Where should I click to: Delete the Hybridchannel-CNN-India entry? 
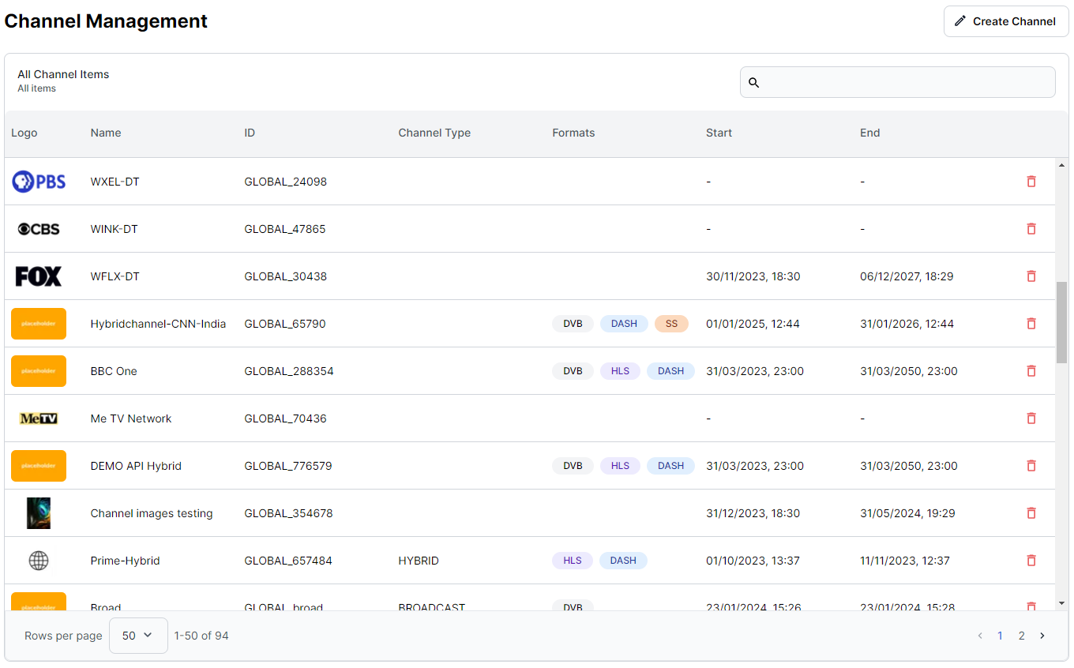pos(1031,324)
